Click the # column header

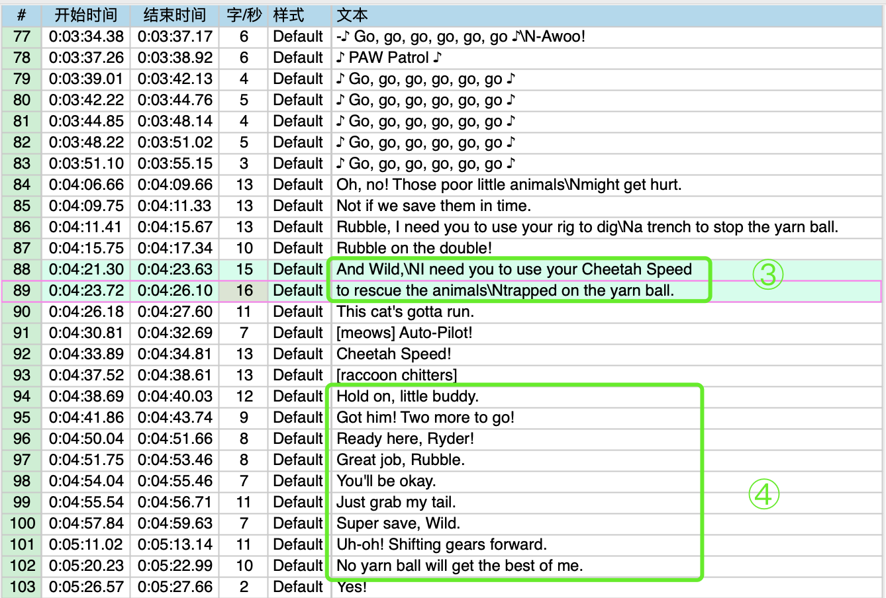[x=22, y=15]
